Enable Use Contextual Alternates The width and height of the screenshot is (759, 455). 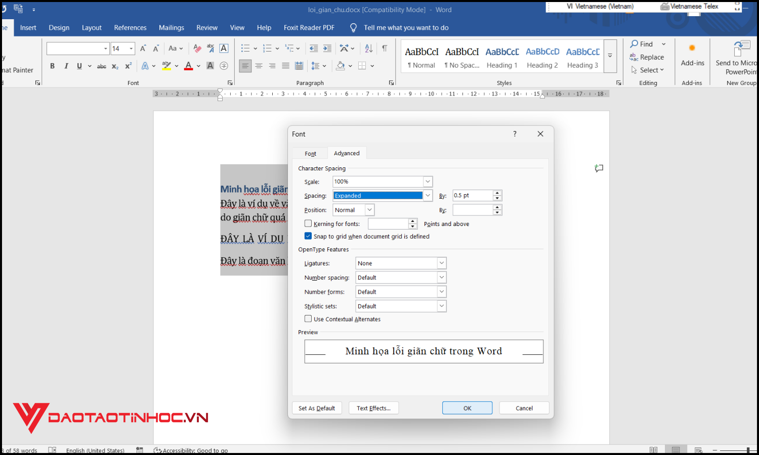tap(308, 318)
